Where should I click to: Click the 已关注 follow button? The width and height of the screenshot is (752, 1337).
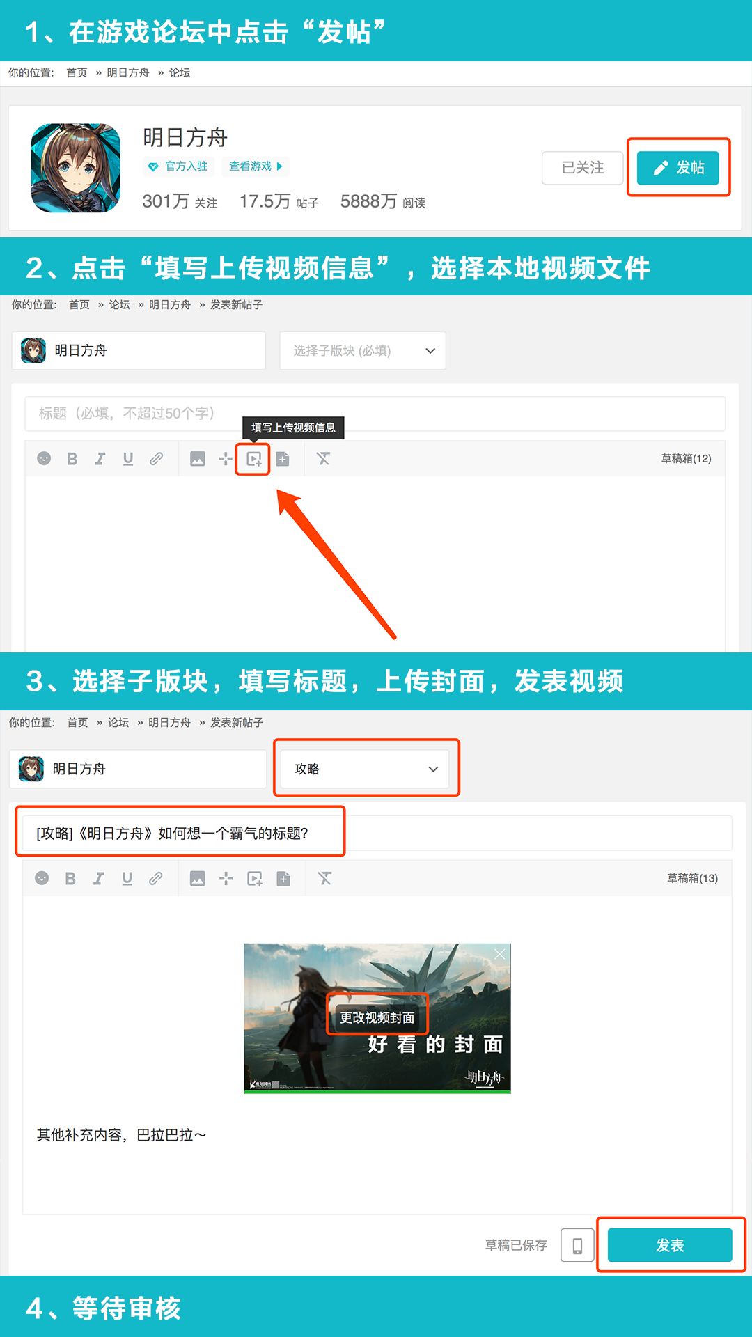pyautogui.click(x=582, y=168)
